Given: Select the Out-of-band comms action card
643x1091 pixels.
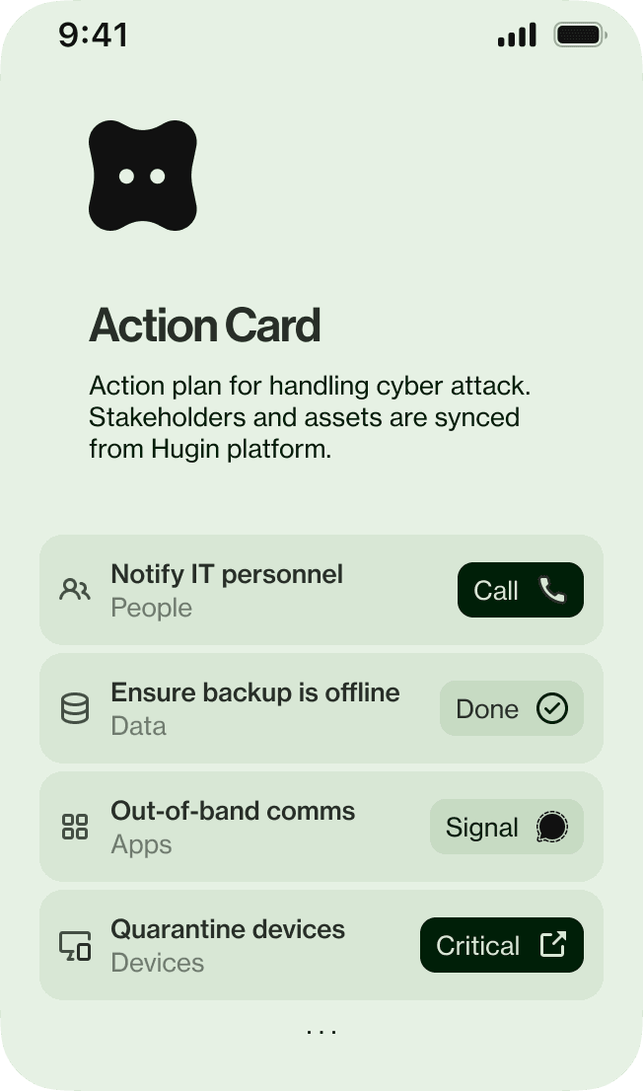Looking at the screenshot, I should (247, 827).
